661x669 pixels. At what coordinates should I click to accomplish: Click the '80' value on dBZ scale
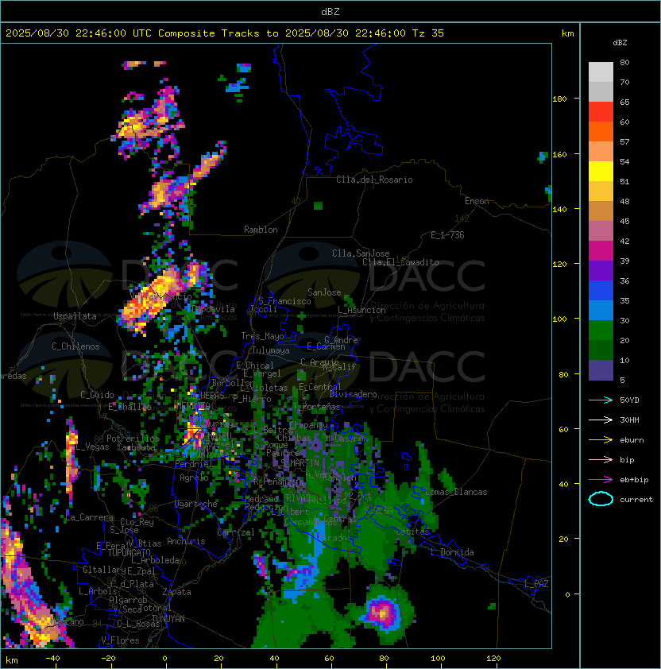pyautogui.click(x=624, y=62)
